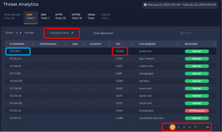222x132 pixels.
Task: Click the cloudflare-dns.com TLD cell
Action: tap(151, 118)
